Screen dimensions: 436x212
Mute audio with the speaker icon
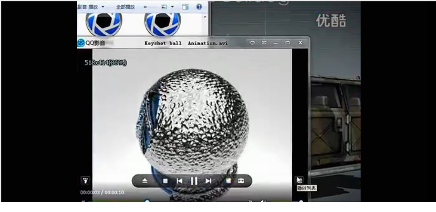click(263, 200)
